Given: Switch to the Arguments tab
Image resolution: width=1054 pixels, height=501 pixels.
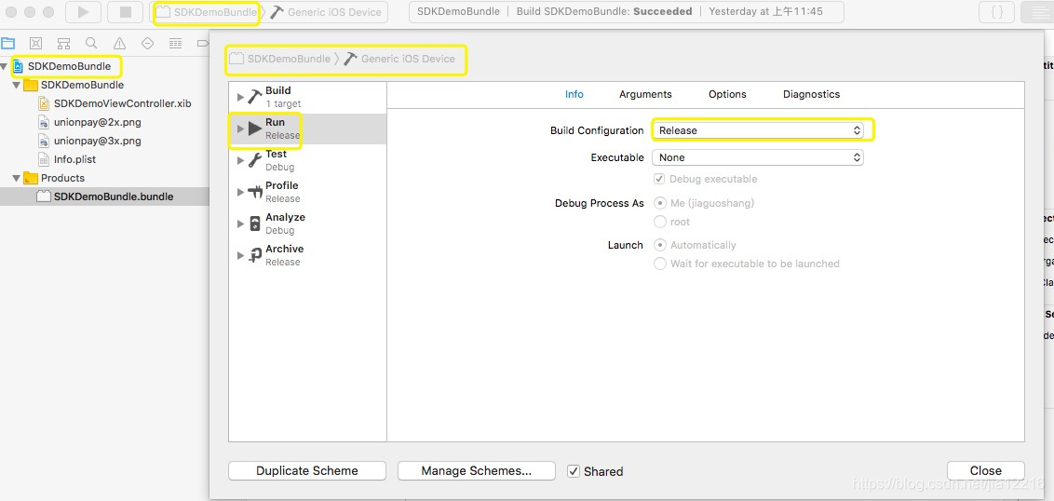Looking at the screenshot, I should (645, 94).
